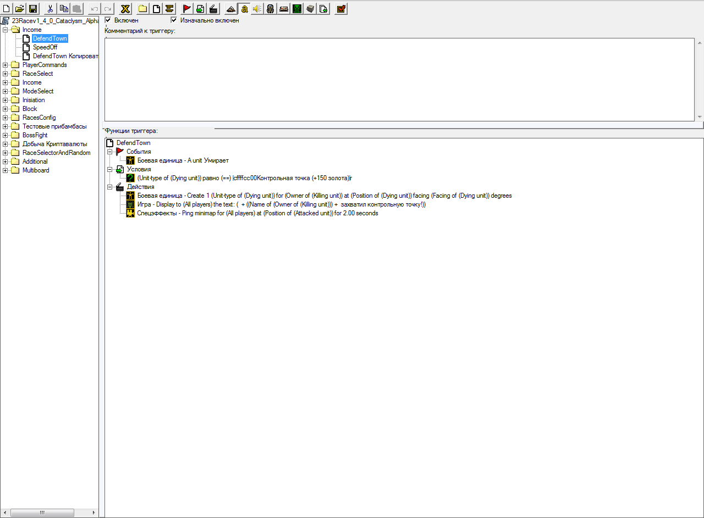Select the 'A unit Умирает' event line
This screenshot has height=518, width=704.
coord(183,160)
